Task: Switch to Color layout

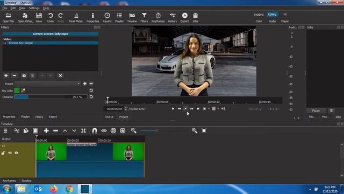Action: point(259,22)
